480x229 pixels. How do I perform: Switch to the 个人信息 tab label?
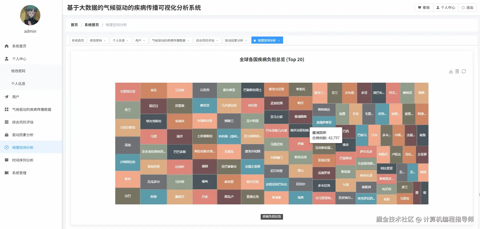tap(118, 41)
